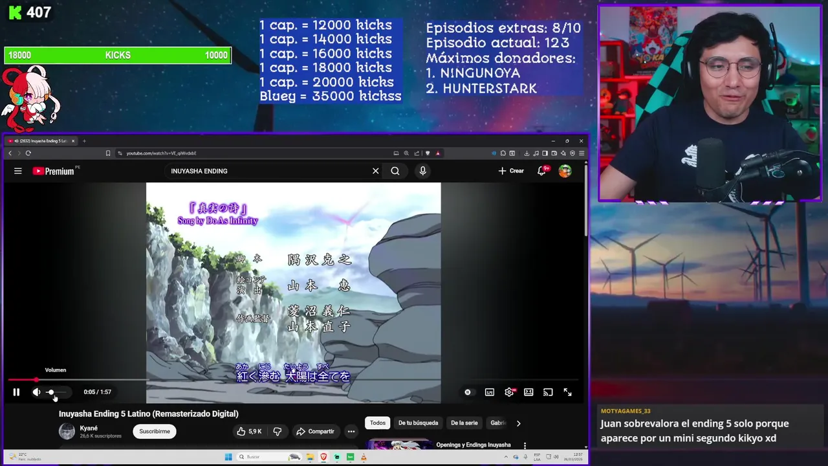Open browser downloads icon
The image size is (828, 466).
pyautogui.click(x=527, y=153)
